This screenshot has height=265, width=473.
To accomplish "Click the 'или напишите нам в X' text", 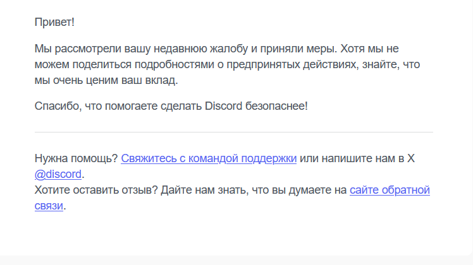I will [x=357, y=158].
